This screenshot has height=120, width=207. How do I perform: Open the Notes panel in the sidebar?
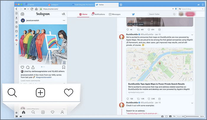click(16, 22)
